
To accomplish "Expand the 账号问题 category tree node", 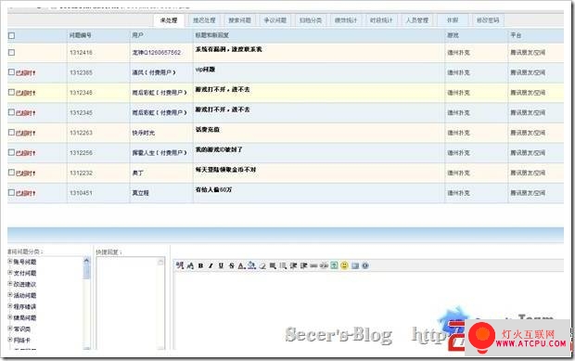I will [x=10, y=261].
